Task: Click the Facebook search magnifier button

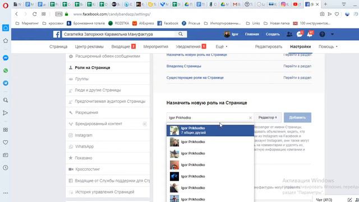Action: (x=181, y=34)
